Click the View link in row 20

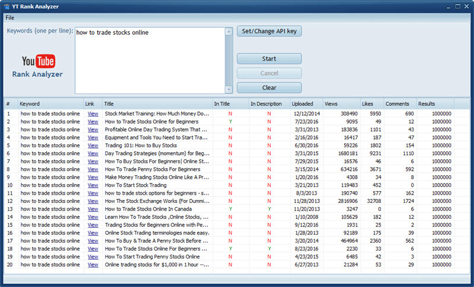tap(92, 265)
